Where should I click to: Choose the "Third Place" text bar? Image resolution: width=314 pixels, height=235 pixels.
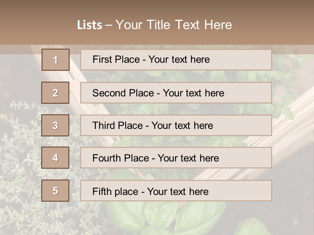176,125
